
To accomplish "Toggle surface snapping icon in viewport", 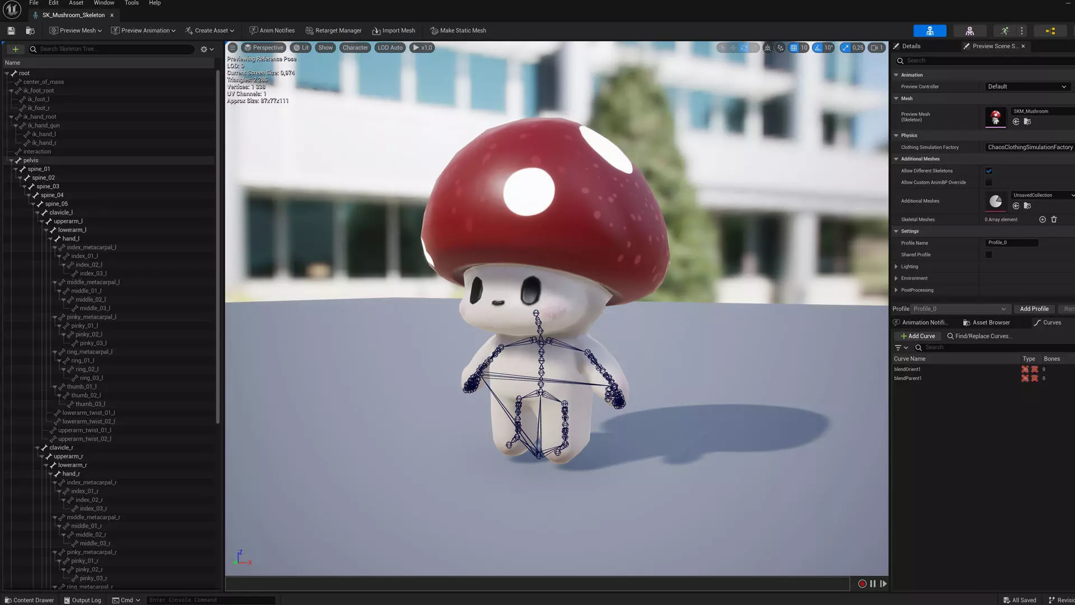I will pyautogui.click(x=780, y=48).
